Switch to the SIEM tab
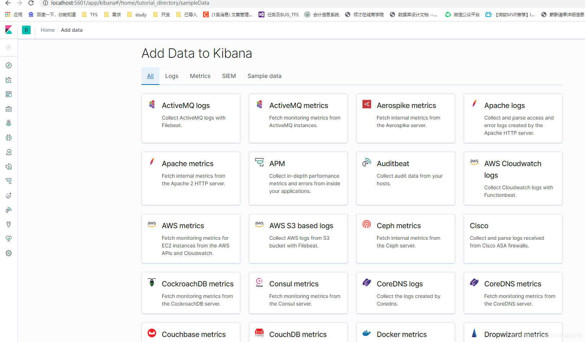The height and width of the screenshot is (342, 585). tap(229, 76)
